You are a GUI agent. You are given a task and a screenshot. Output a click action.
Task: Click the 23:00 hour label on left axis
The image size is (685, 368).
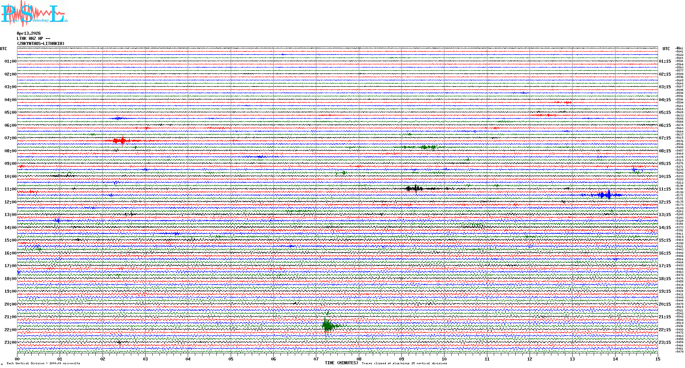[x=10, y=342]
